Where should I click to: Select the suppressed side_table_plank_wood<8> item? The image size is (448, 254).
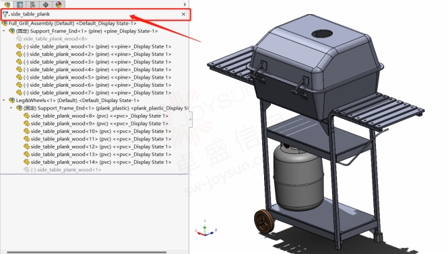(x=55, y=38)
